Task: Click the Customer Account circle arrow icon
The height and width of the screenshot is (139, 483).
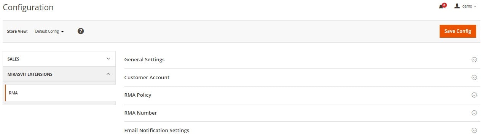Action: pyautogui.click(x=474, y=77)
